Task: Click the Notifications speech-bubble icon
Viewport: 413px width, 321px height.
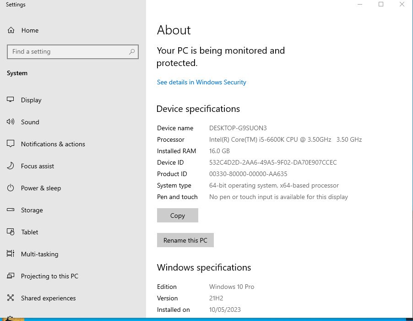Action: tap(10, 144)
